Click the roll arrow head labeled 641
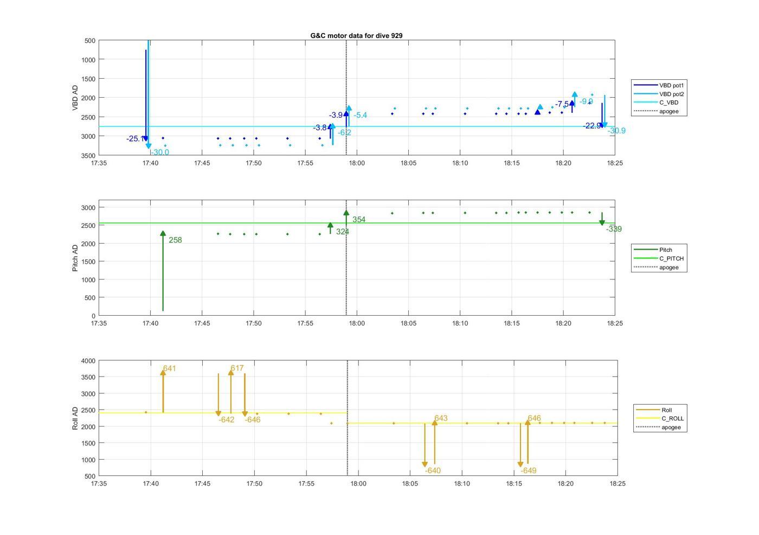The height and width of the screenshot is (535, 759). point(163,373)
